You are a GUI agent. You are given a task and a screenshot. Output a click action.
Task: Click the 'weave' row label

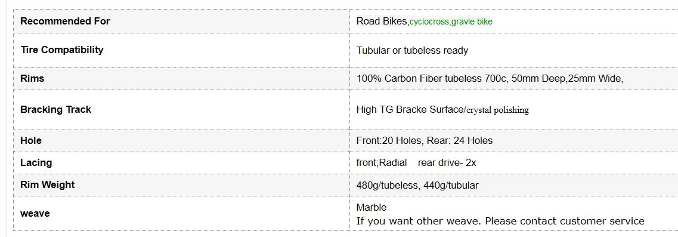click(x=35, y=214)
